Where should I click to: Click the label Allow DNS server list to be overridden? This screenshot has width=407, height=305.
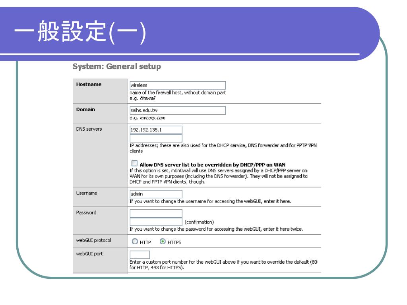point(212,165)
